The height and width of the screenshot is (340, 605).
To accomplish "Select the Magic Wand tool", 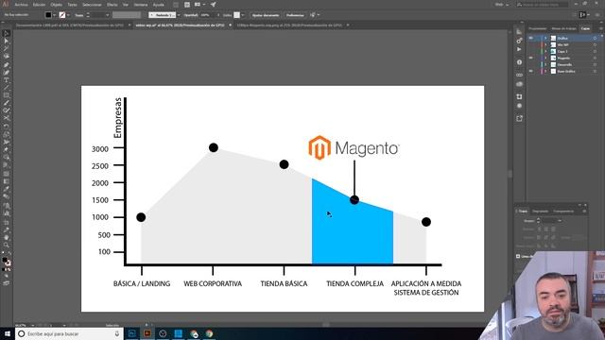I will point(7,49).
